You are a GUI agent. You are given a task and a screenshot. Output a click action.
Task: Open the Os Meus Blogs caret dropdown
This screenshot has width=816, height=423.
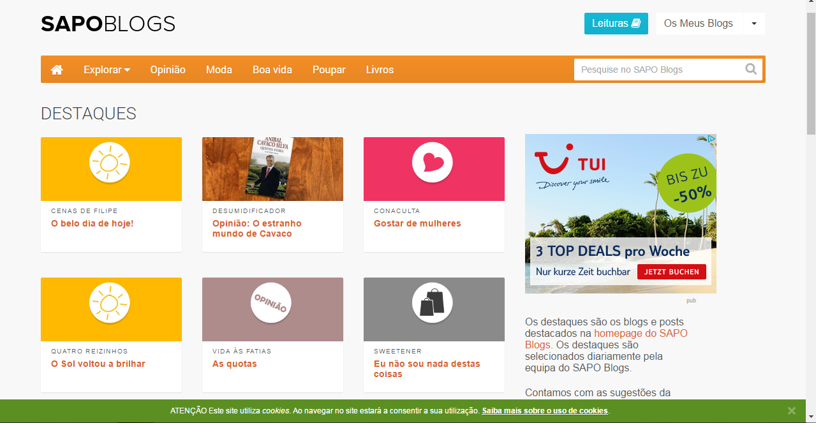(x=753, y=24)
